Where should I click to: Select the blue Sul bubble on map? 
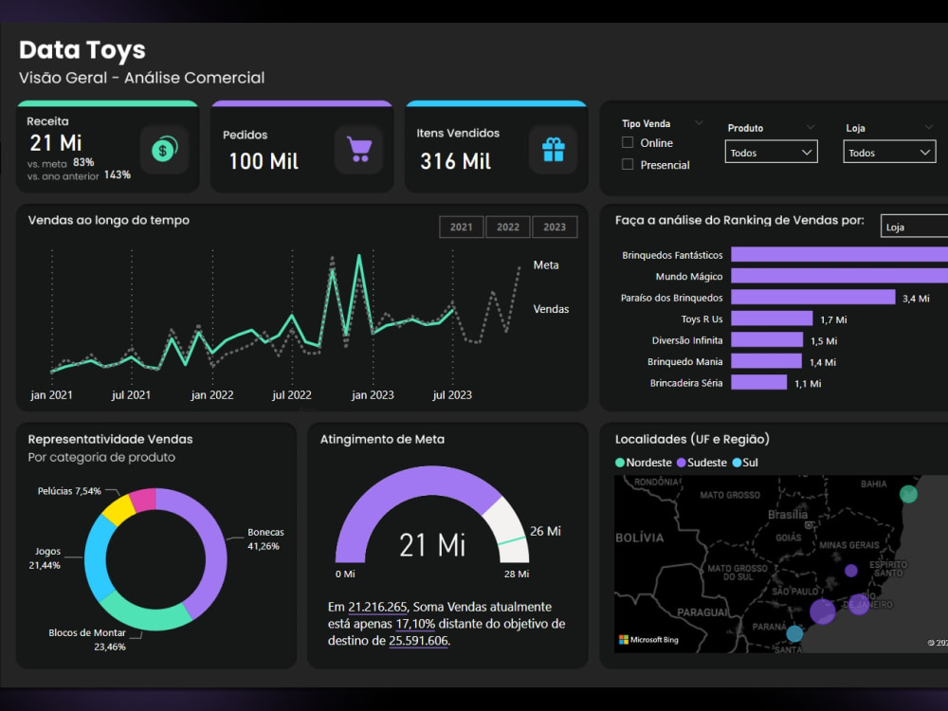tap(794, 633)
